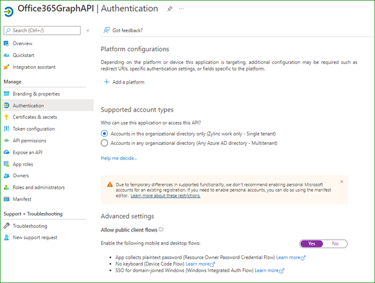Open Learn more for Resource Owner Password Flow
Screen dimensions: 375x283
(x=291, y=258)
